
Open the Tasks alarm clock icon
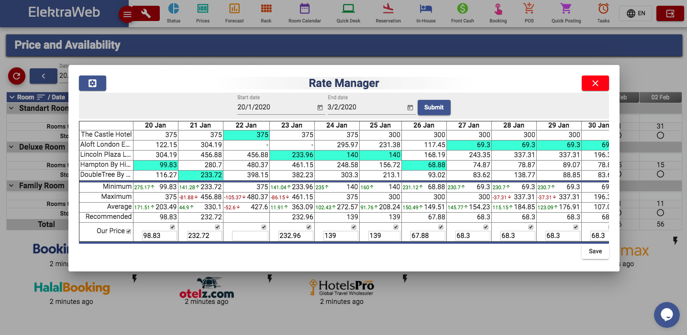click(x=603, y=9)
